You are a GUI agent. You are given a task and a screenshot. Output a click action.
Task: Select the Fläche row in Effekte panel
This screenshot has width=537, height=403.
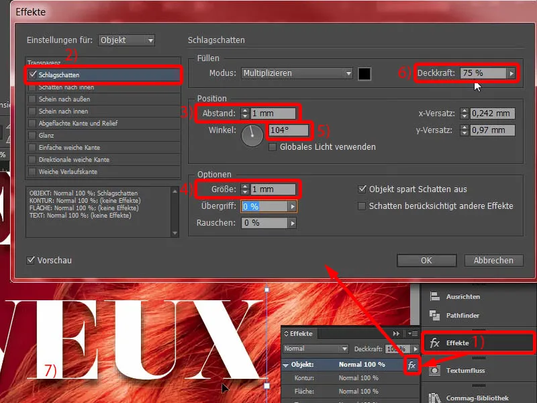point(350,392)
